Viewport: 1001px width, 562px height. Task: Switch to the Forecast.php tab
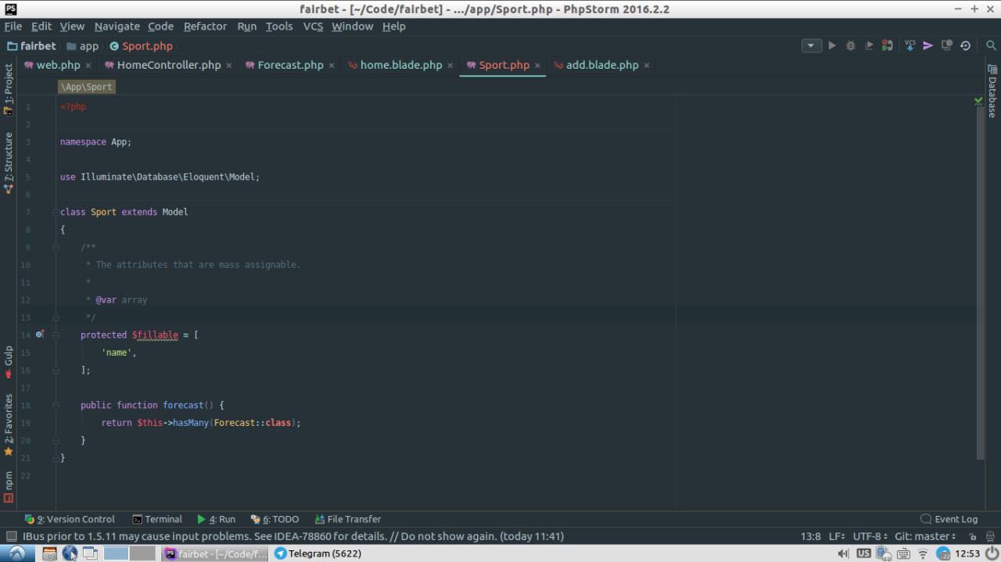pyautogui.click(x=290, y=65)
